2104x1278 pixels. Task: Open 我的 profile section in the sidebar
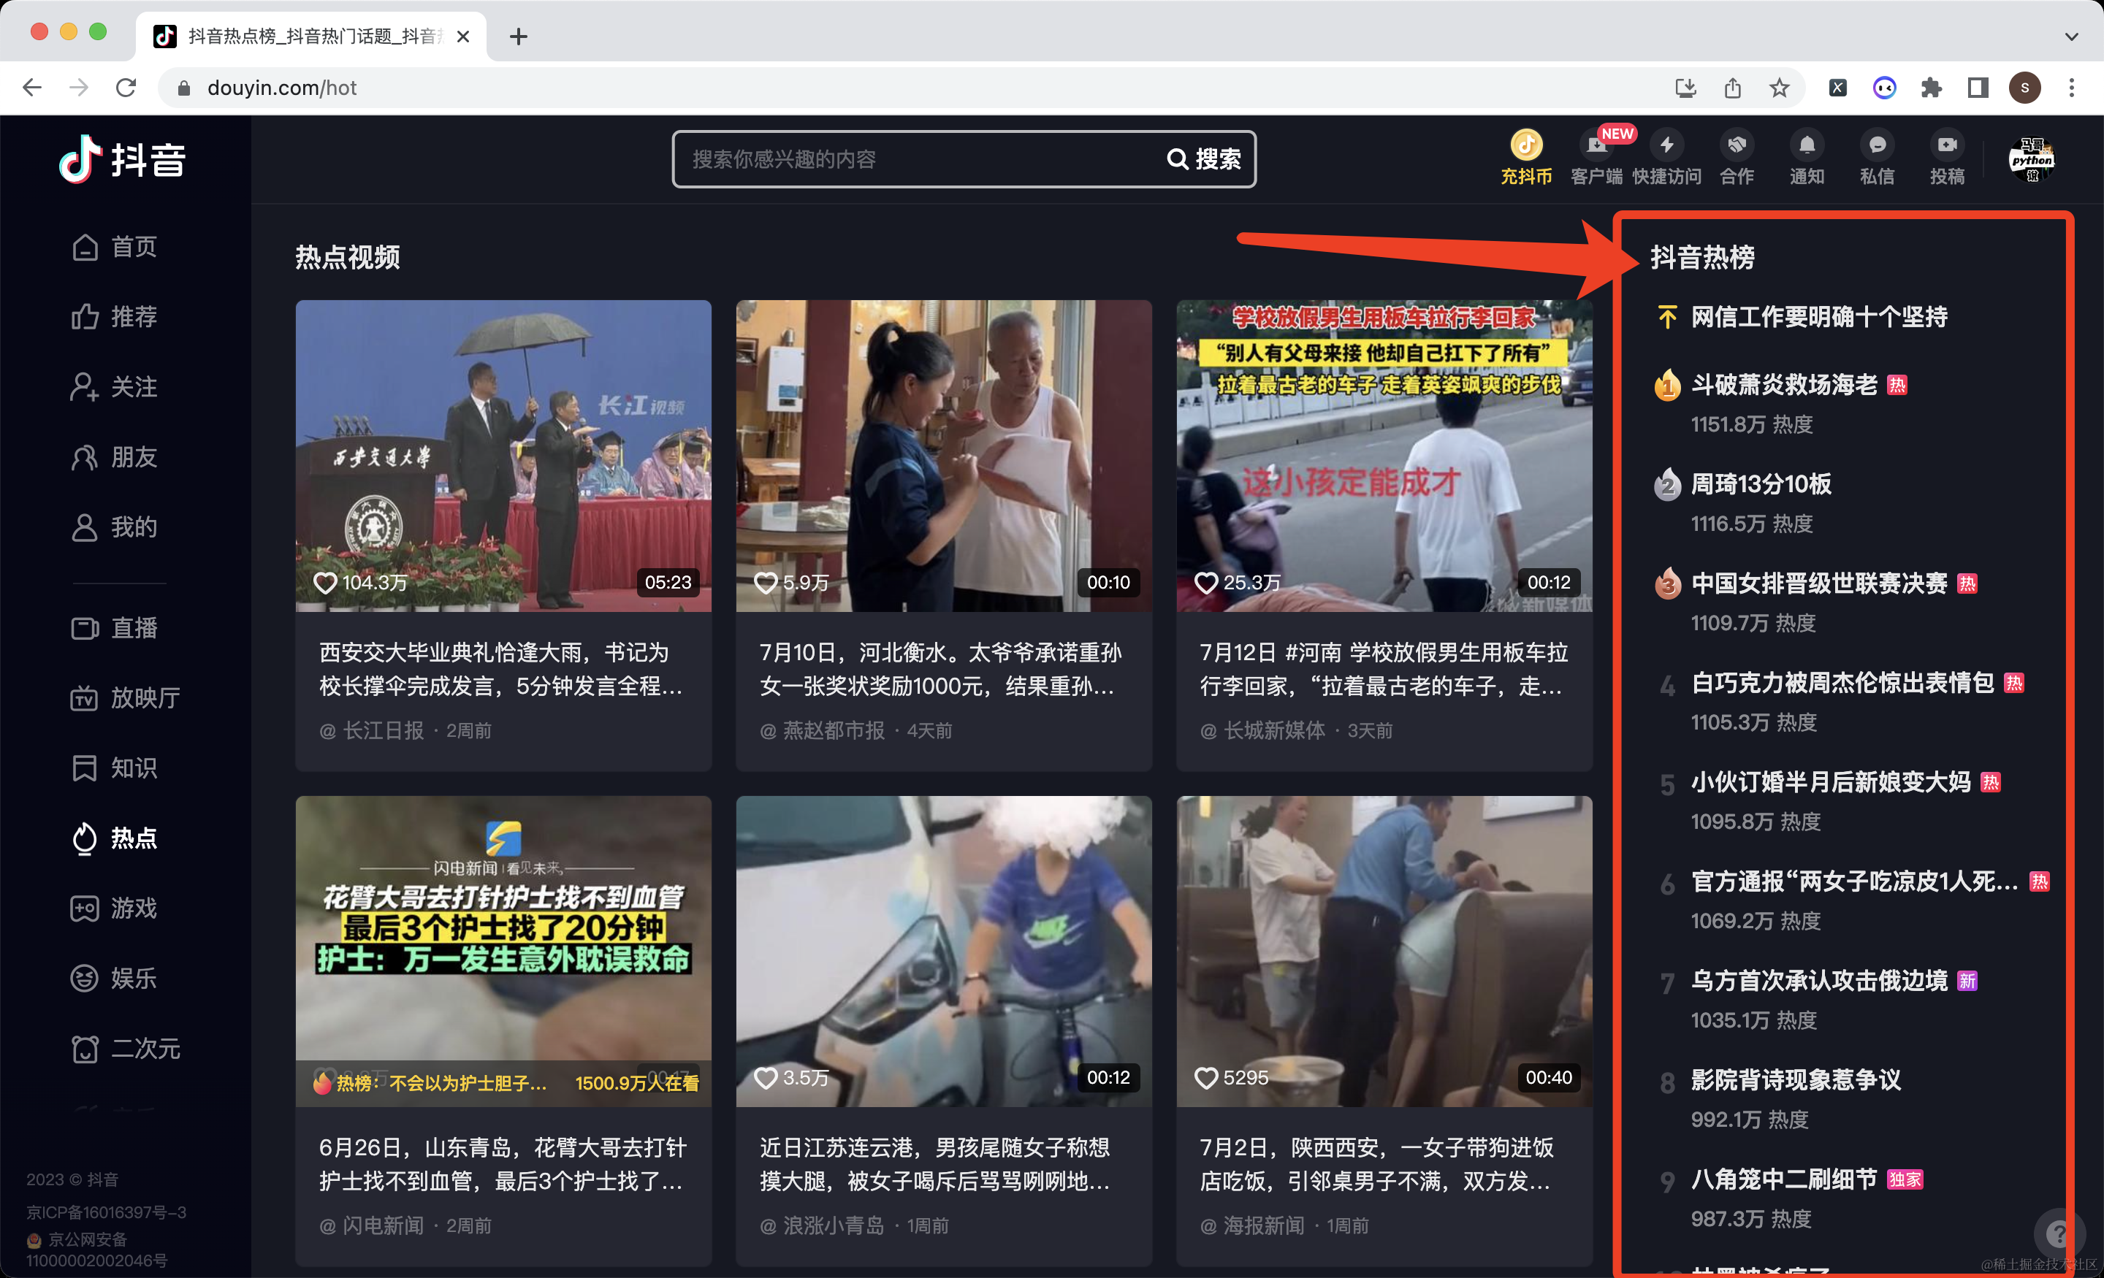(115, 527)
